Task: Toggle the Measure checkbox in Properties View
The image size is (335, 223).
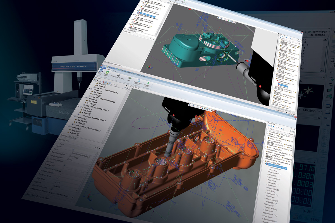Action: 73,150
